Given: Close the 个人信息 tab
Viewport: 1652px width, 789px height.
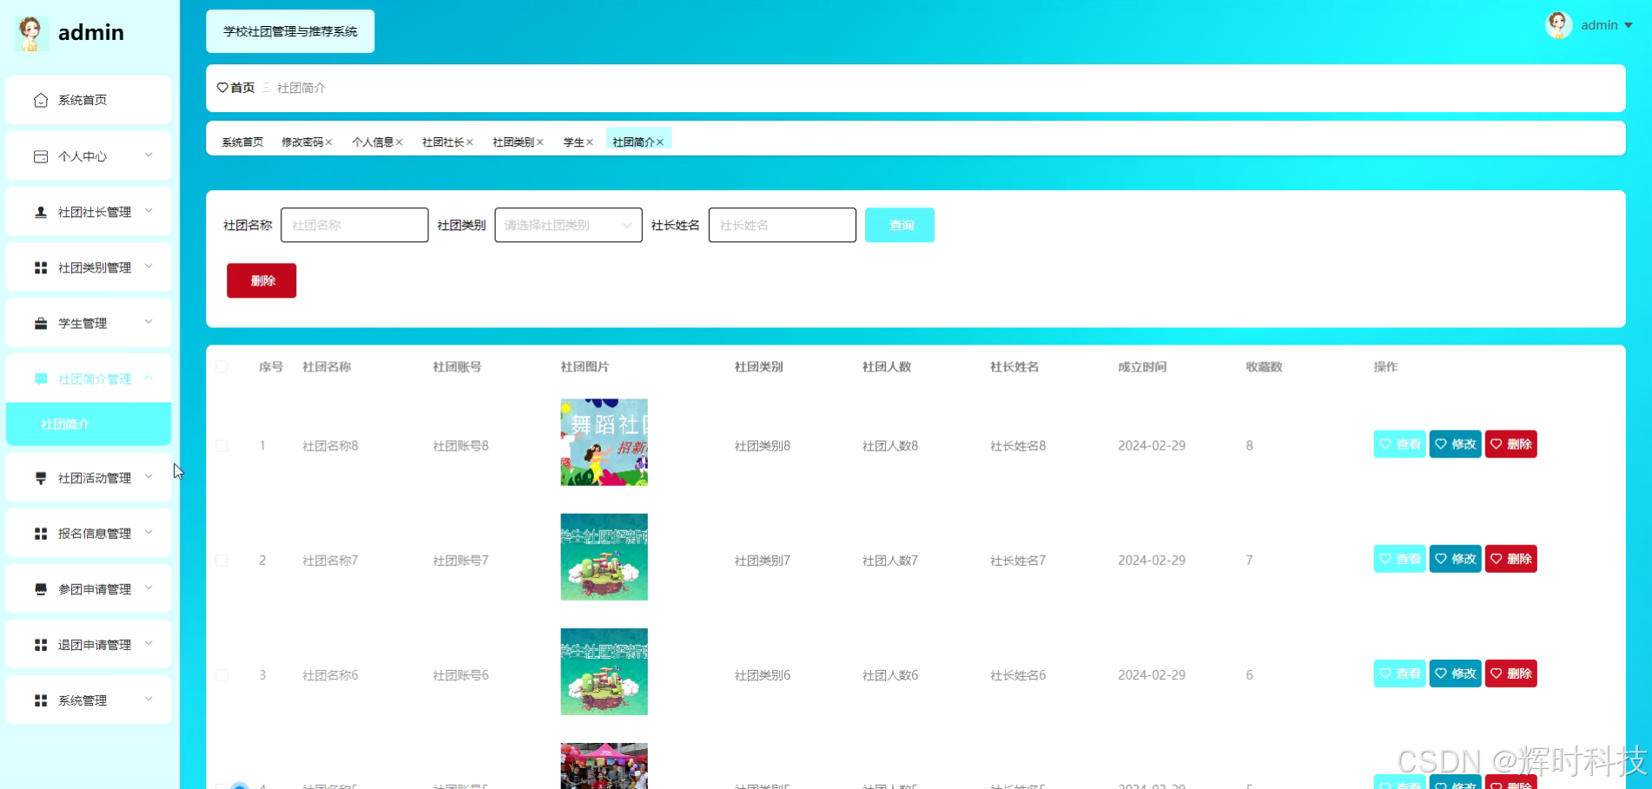Looking at the screenshot, I should [400, 142].
